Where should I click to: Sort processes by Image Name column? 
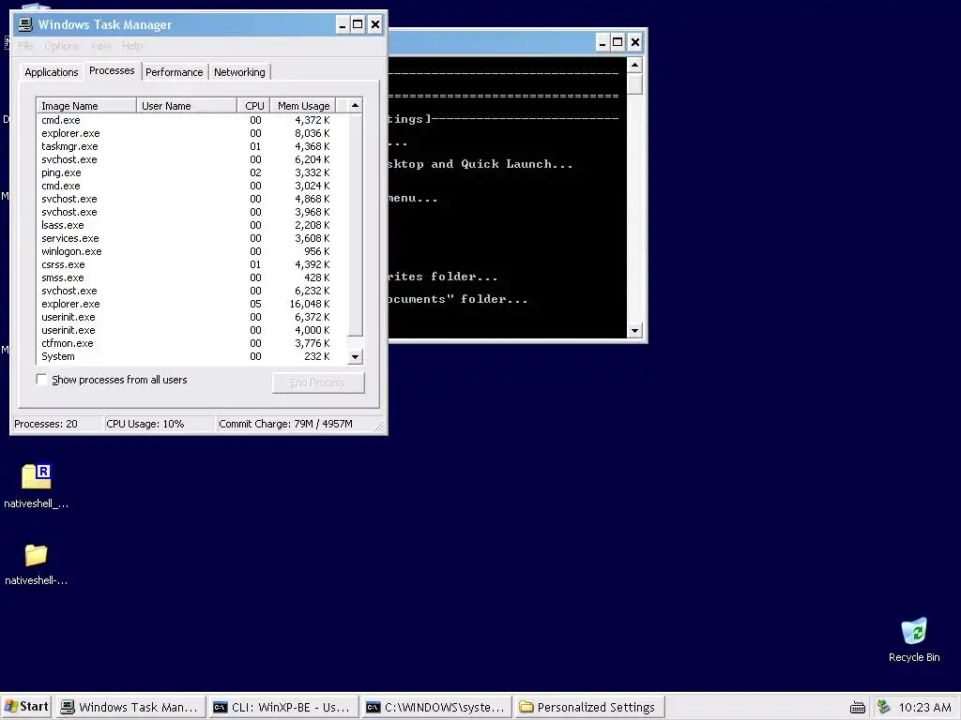(x=86, y=106)
